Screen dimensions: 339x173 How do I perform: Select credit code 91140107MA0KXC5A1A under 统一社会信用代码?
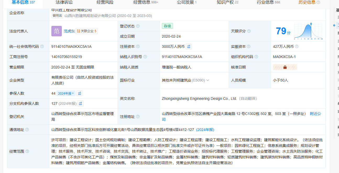coord(71,47)
